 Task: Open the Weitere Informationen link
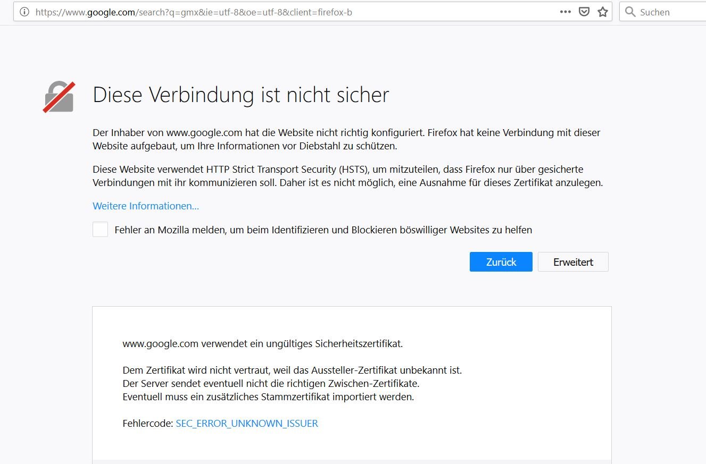tap(146, 206)
